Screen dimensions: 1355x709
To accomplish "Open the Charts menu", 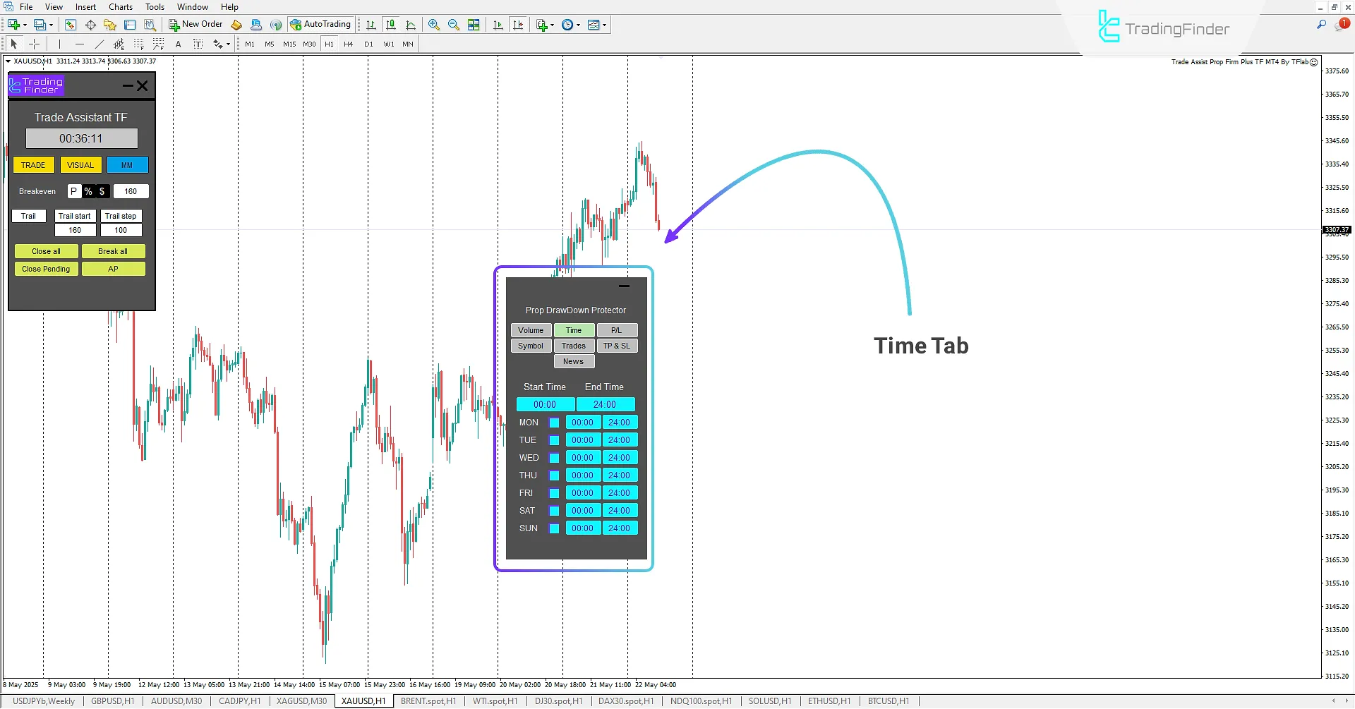I will 121,6.
